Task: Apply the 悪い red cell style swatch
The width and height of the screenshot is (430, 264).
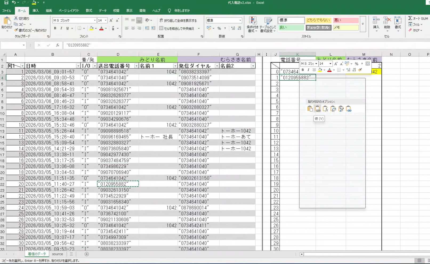Action: point(345,20)
